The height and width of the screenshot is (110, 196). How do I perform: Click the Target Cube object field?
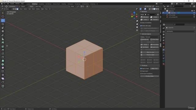(151, 15)
